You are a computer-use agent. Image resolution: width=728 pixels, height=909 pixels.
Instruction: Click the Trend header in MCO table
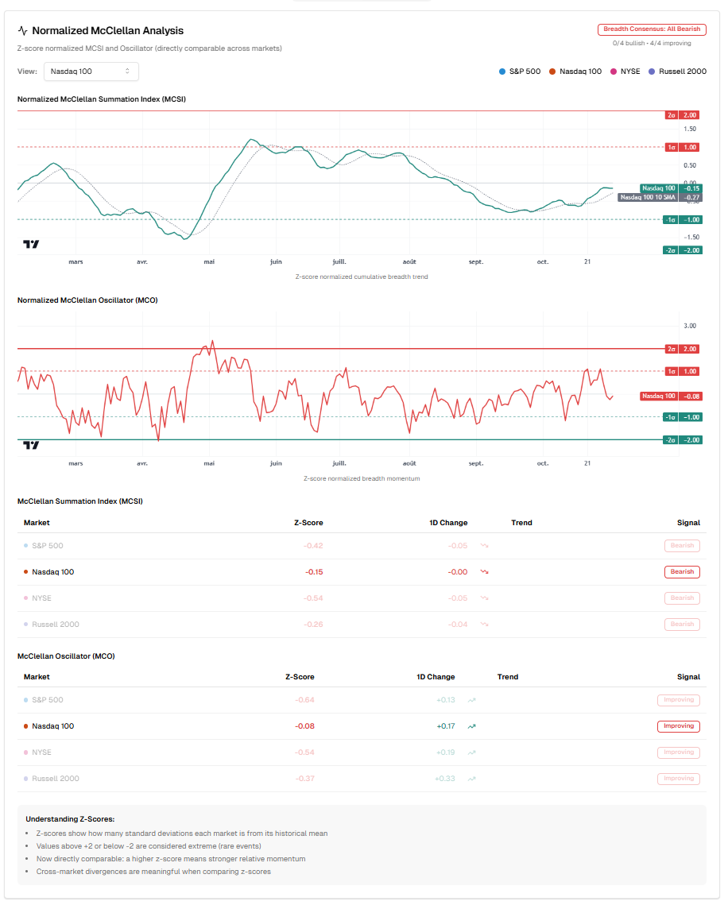click(508, 677)
